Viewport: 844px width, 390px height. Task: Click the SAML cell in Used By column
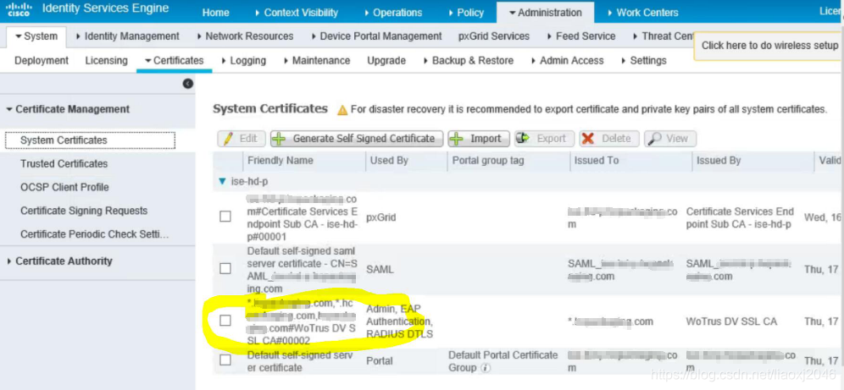tap(380, 269)
